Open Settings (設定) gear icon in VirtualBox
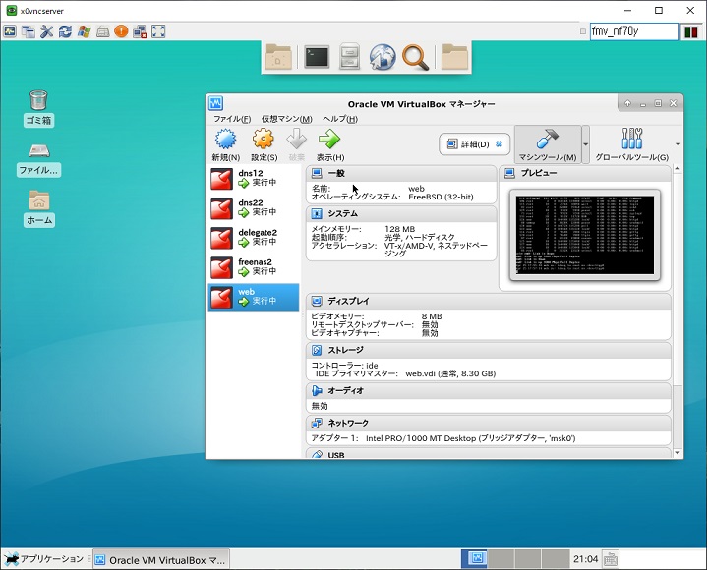The height and width of the screenshot is (570, 707). [x=264, y=139]
